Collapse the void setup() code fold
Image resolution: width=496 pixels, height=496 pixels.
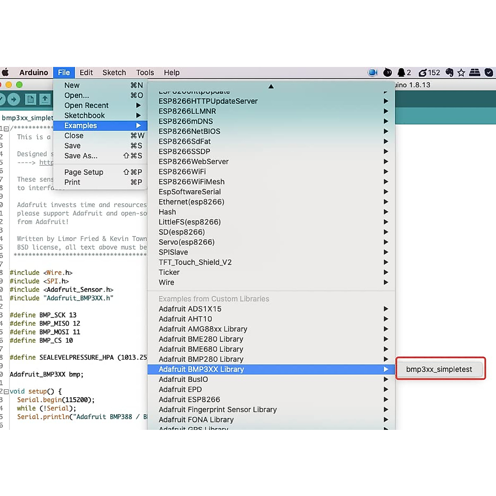tap(6, 391)
